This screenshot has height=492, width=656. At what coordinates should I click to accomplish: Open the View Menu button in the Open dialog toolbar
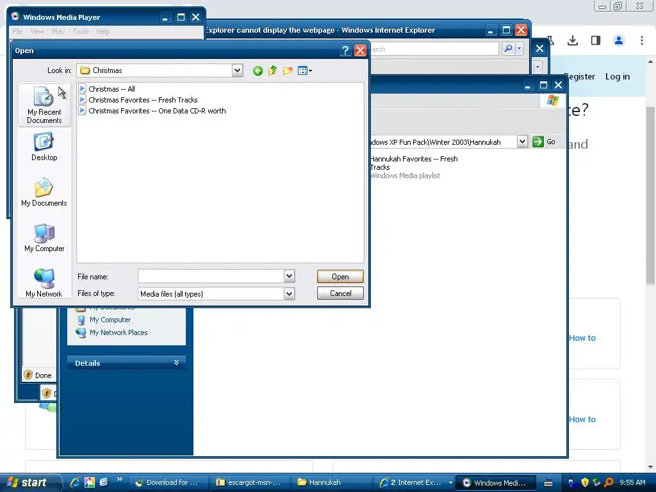click(304, 70)
